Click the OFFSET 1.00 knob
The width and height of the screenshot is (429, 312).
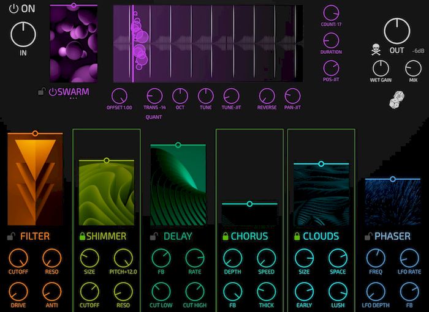tap(120, 96)
